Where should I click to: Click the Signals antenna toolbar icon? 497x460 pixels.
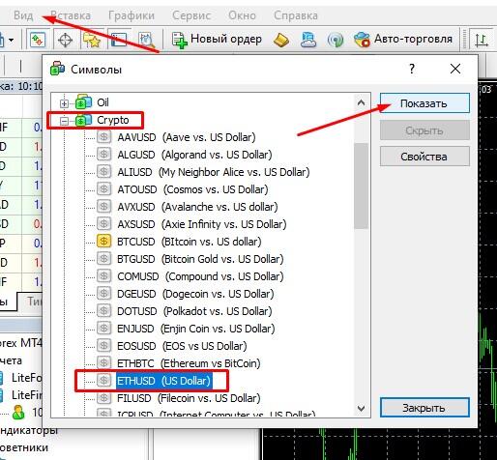tap(336, 41)
